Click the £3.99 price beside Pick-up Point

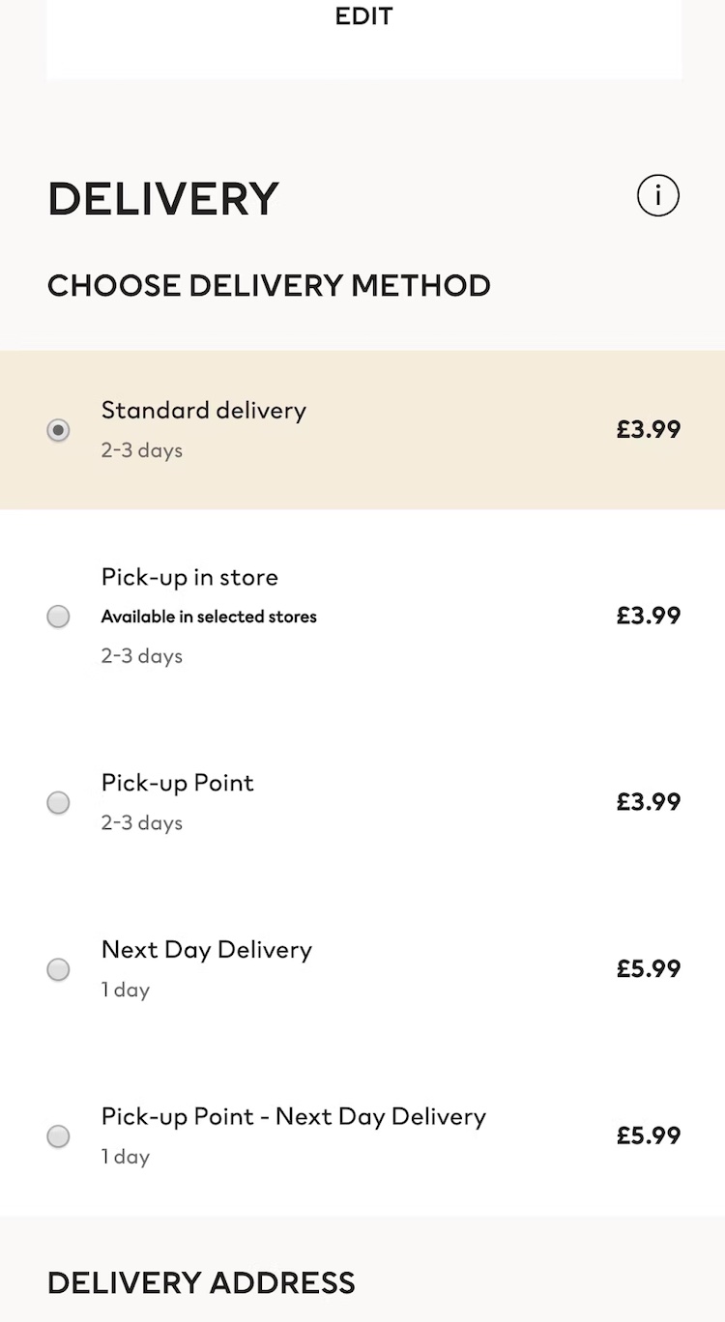click(649, 802)
